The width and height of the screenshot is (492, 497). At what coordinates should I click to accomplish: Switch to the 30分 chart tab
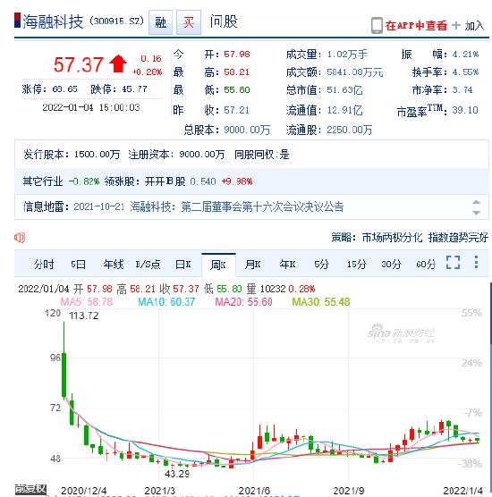391,264
